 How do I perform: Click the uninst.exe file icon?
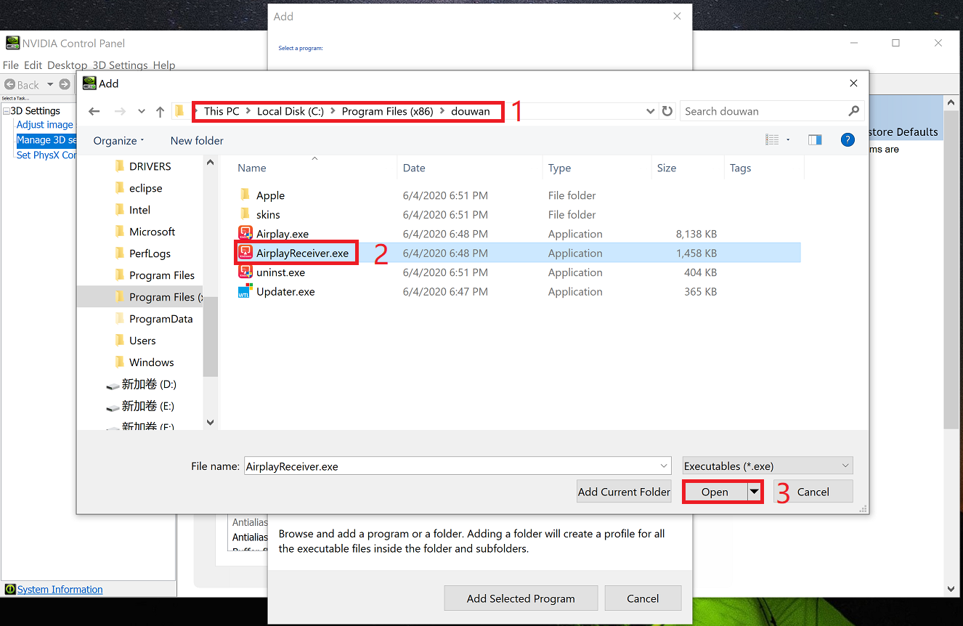[245, 272]
